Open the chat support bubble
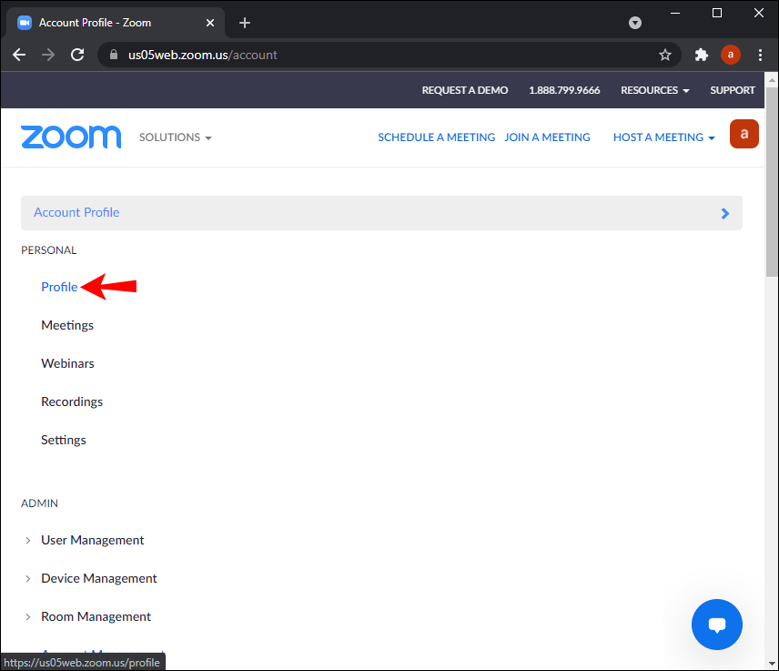Screen dimensions: 779x671 [x=716, y=625]
